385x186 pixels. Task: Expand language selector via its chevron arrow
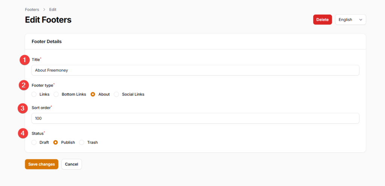click(361, 20)
